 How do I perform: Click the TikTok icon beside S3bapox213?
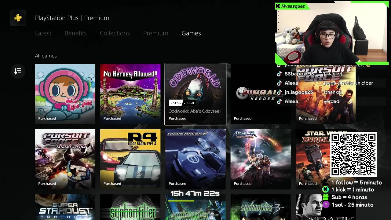point(279,74)
